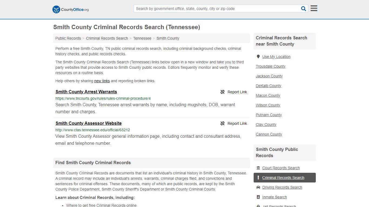Open Driving Records Search sidebar link
Screen dimensions: 369x207
click(x=282, y=187)
